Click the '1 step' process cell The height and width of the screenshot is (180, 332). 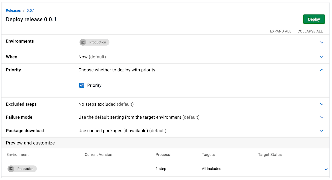[161, 169]
